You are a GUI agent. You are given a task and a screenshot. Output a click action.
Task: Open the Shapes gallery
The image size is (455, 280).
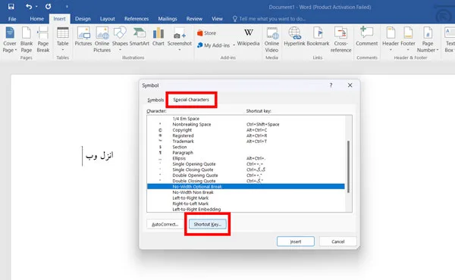pos(120,39)
